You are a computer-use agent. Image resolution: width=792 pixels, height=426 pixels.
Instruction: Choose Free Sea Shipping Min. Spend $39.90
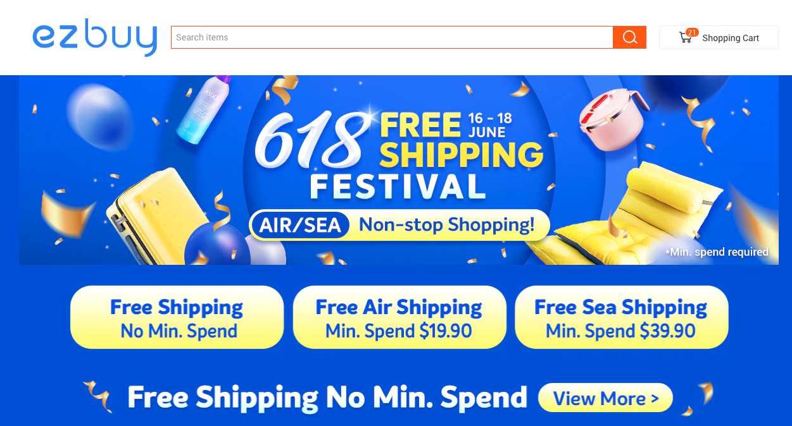[621, 317]
